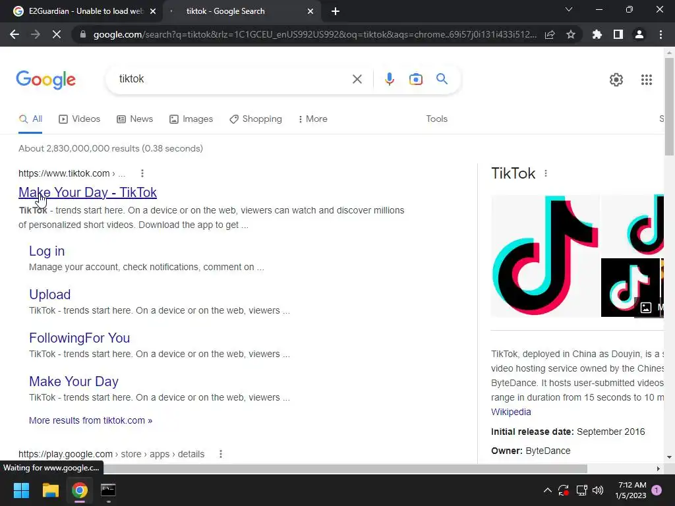Show hidden system tray icons
675x506 pixels.
point(548,490)
